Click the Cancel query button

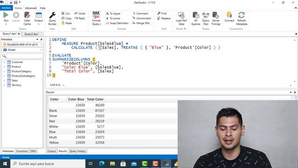pos(16,17)
